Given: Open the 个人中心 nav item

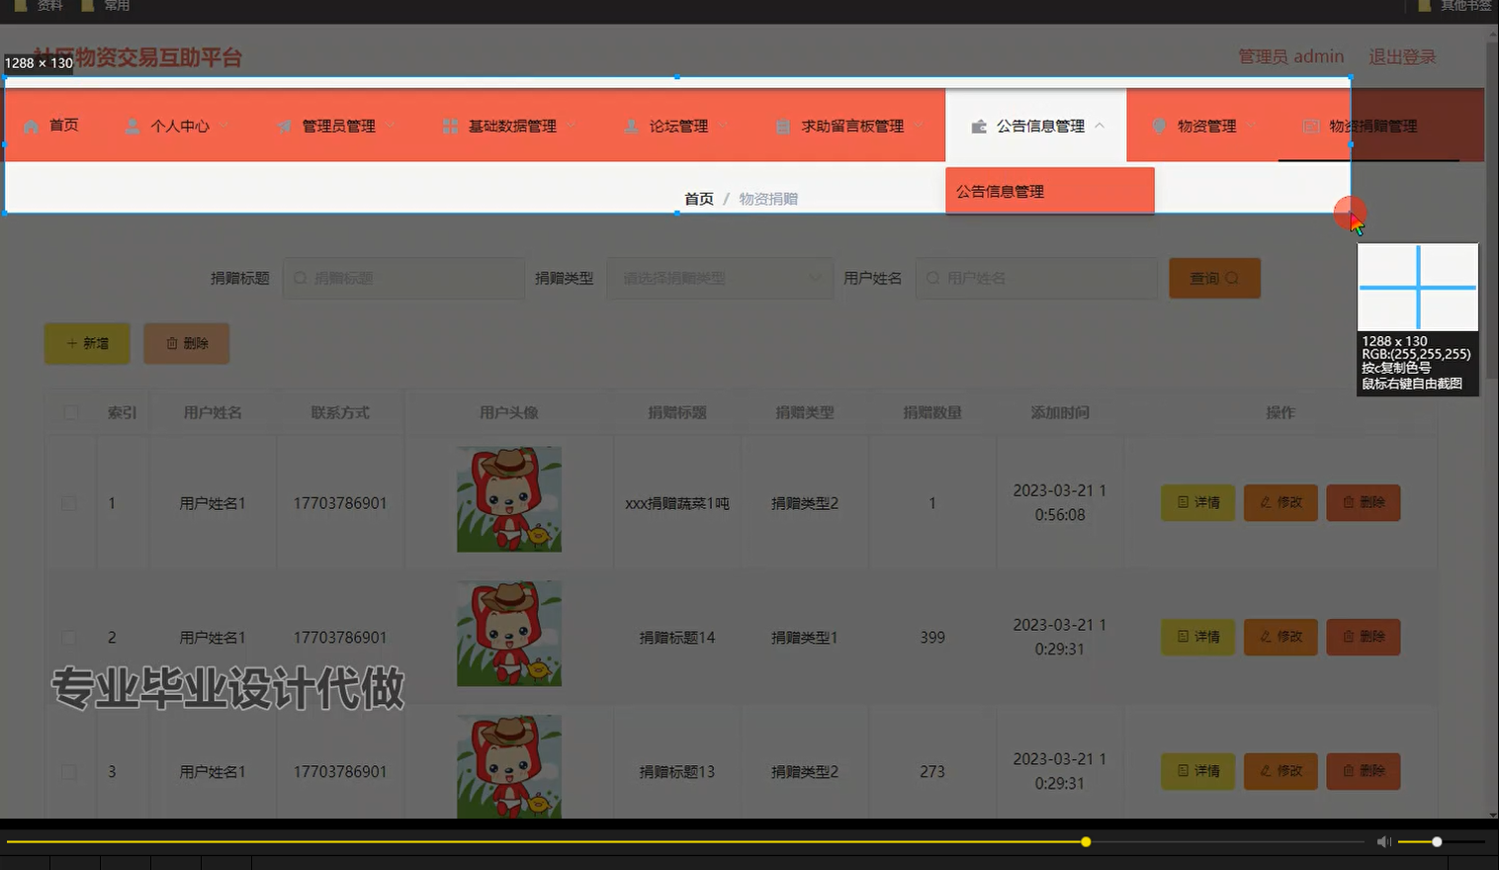Looking at the screenshot, I should pyautogui.click(x=178, y=126).
